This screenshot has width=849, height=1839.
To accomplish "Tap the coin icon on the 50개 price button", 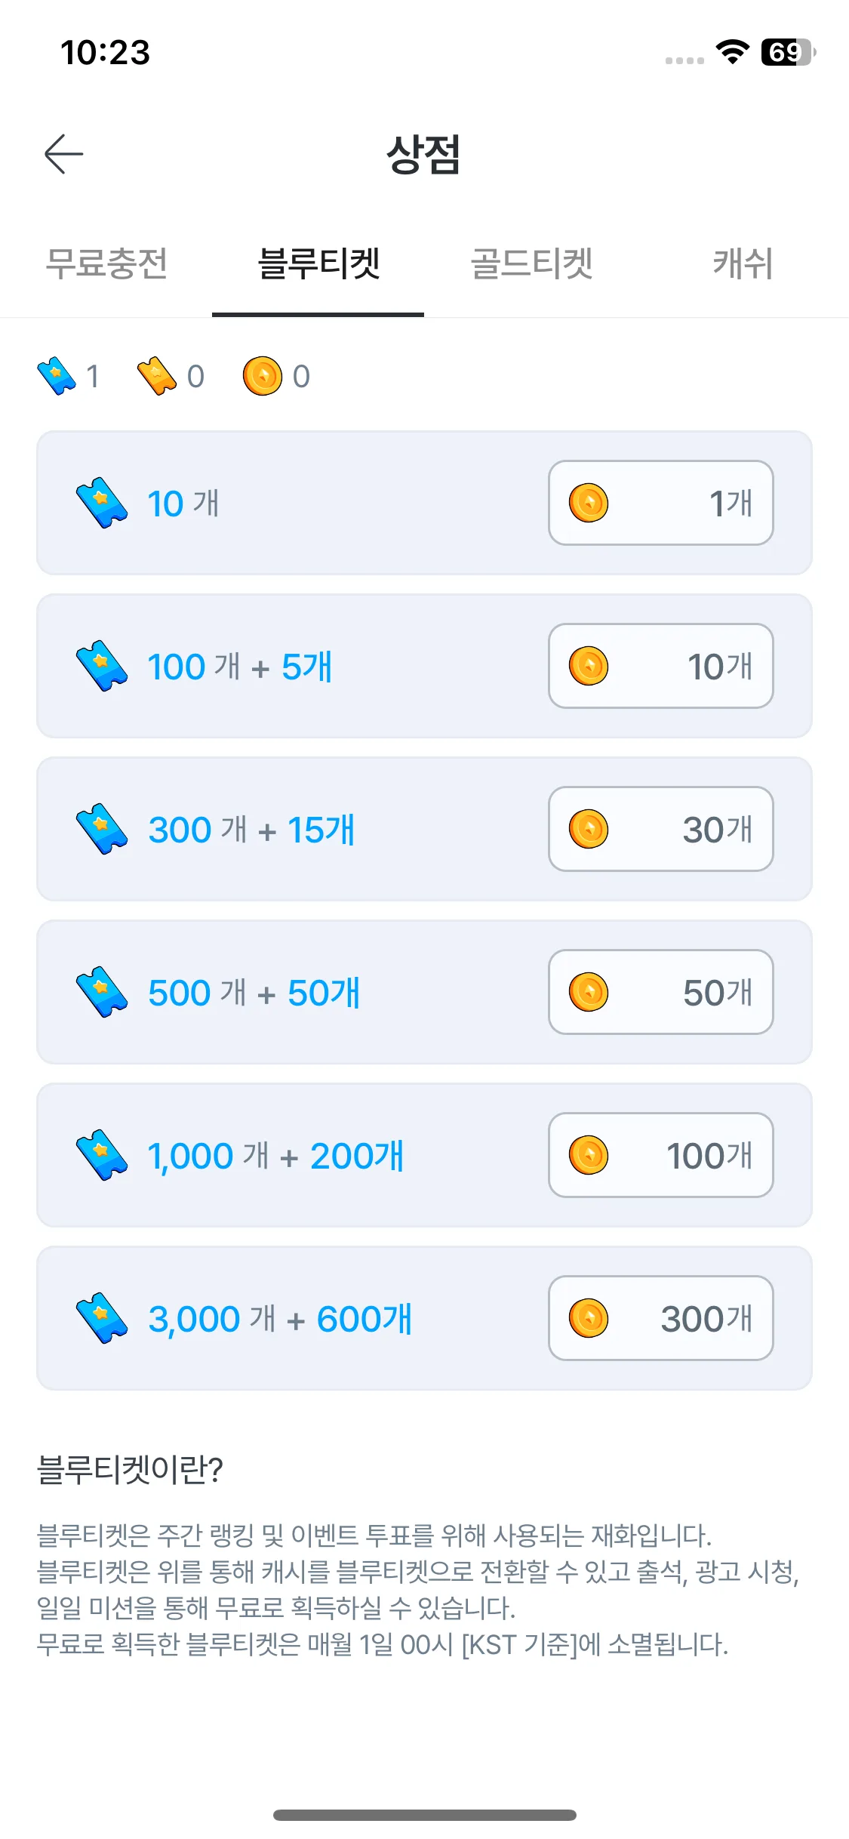I will (589, 992).
